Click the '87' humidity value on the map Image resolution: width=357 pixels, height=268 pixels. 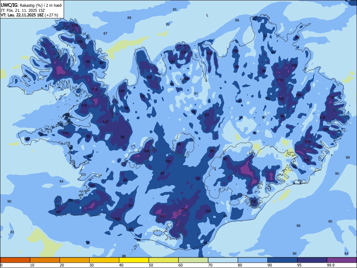pyautogui.click(x=105, y=34)
